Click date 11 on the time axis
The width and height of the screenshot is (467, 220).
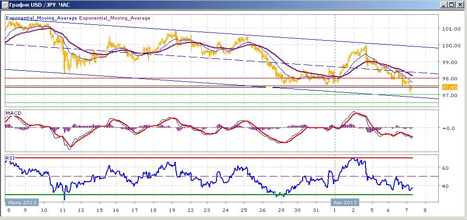[63, 210]
